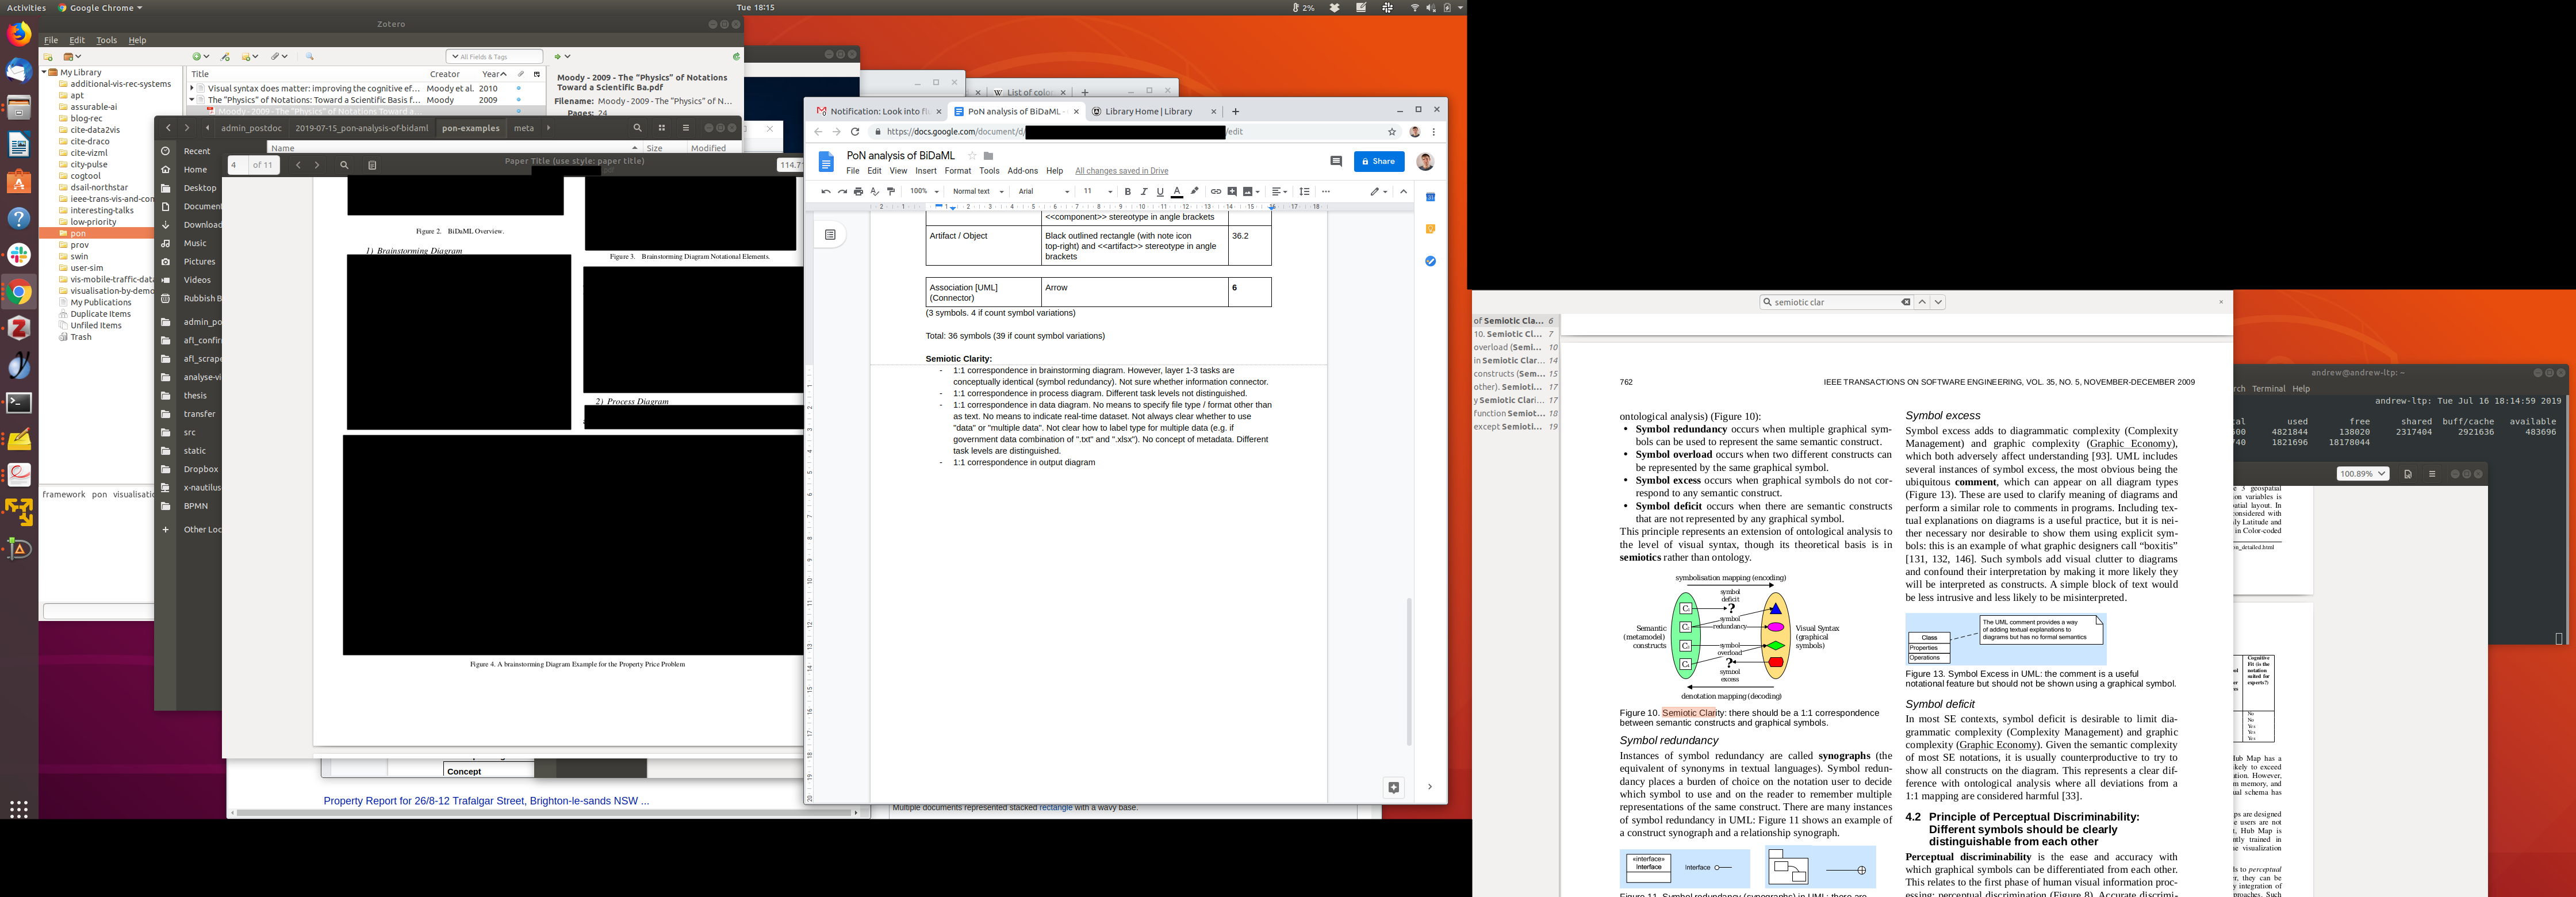Toggle italic formatting in Docs toolbar
This screenshot has width=2576, height=897.
[x=1144, y=192]
